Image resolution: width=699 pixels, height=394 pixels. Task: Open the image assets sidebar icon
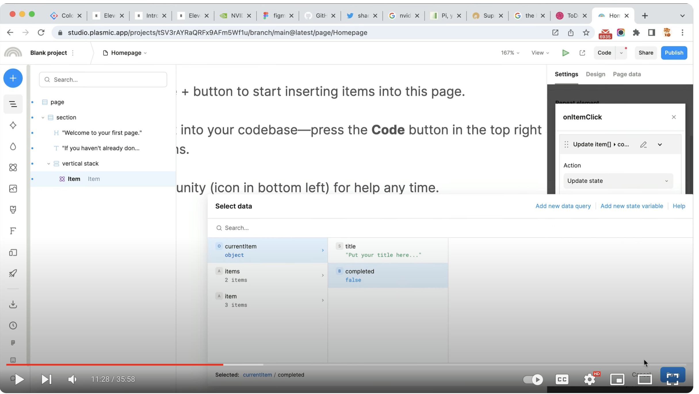click(13, 189)
